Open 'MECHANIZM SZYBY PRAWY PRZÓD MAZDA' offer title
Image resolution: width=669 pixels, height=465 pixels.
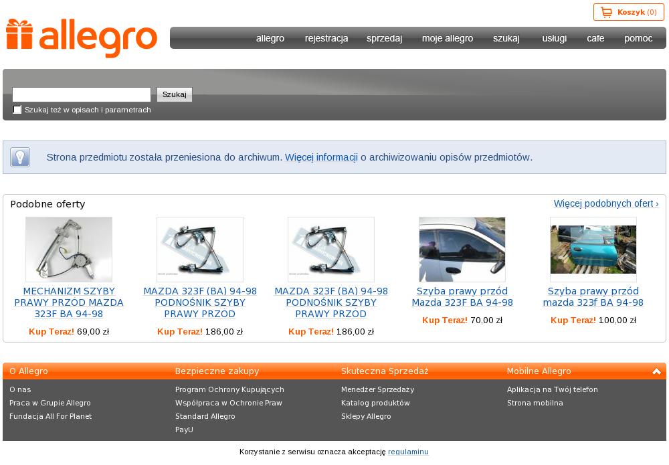coord(69,302)
